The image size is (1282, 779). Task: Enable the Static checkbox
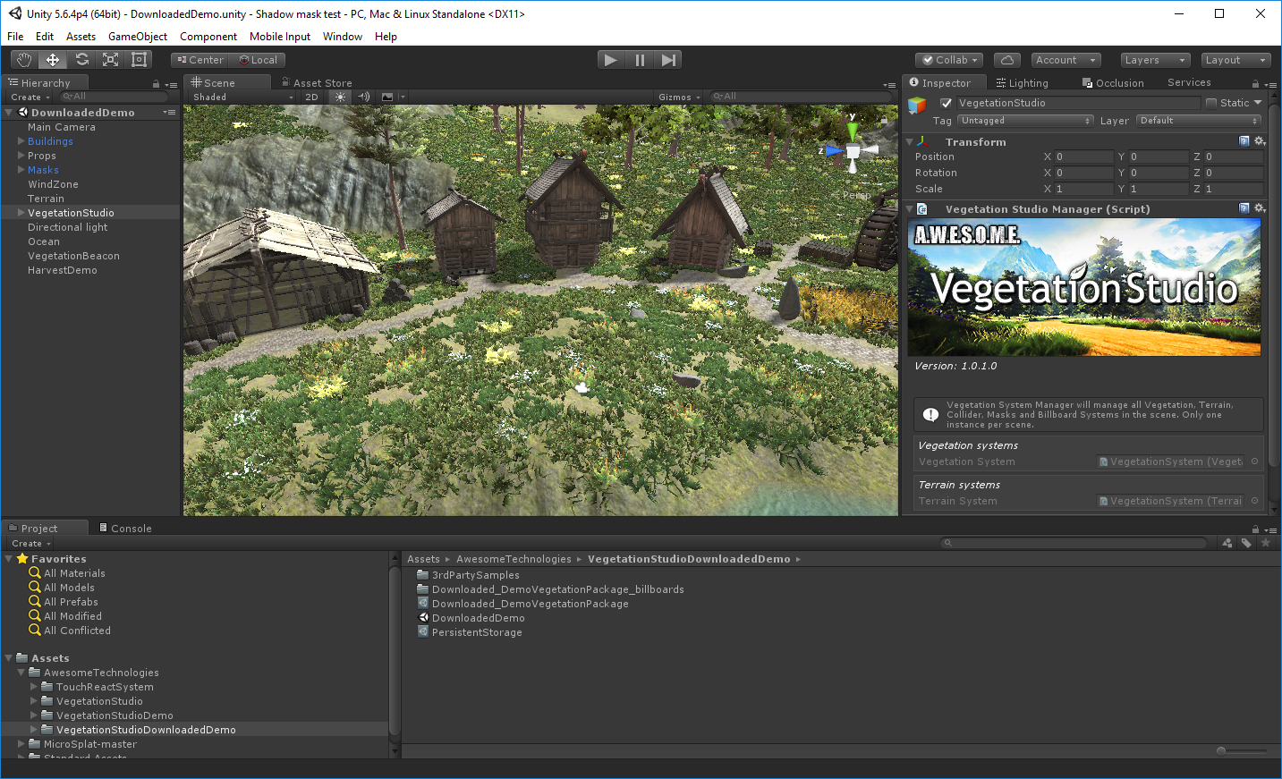[x=1211, y=103]
